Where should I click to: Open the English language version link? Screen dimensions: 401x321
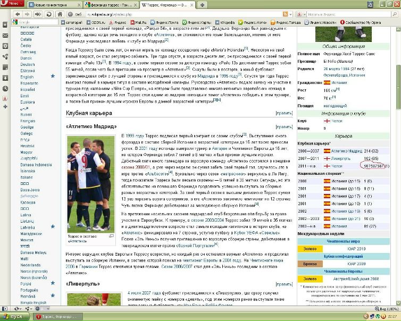(x=27, y=77)
